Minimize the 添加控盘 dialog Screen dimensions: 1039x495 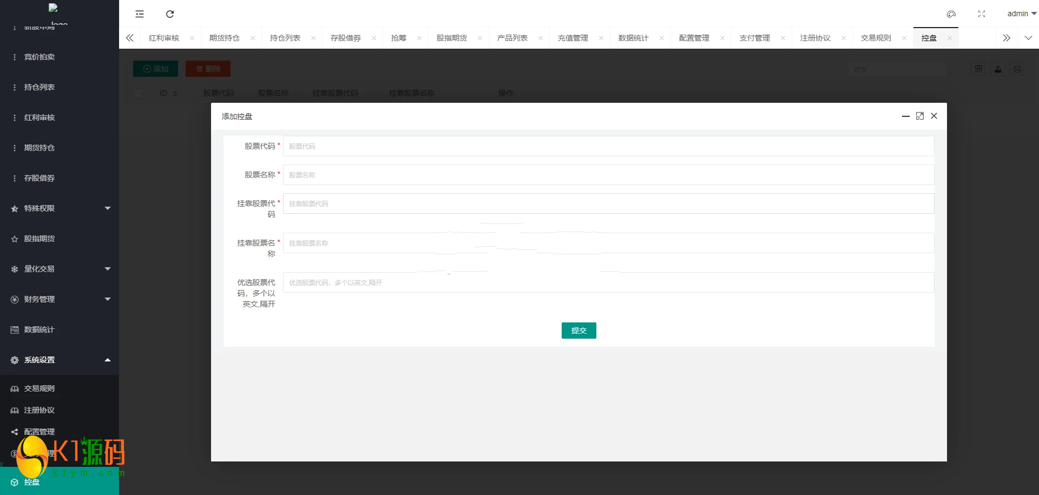tap(905, 116)
